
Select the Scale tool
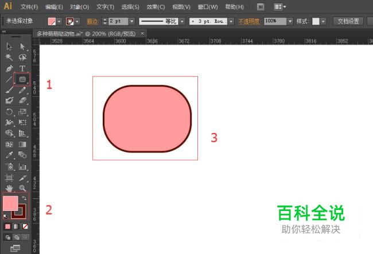pyautogui.click(x=22, y=112)
